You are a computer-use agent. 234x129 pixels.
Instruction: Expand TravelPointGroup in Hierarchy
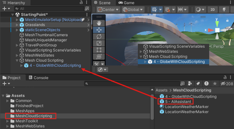click(17, 45)
